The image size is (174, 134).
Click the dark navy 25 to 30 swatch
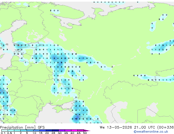coord(55,130)
